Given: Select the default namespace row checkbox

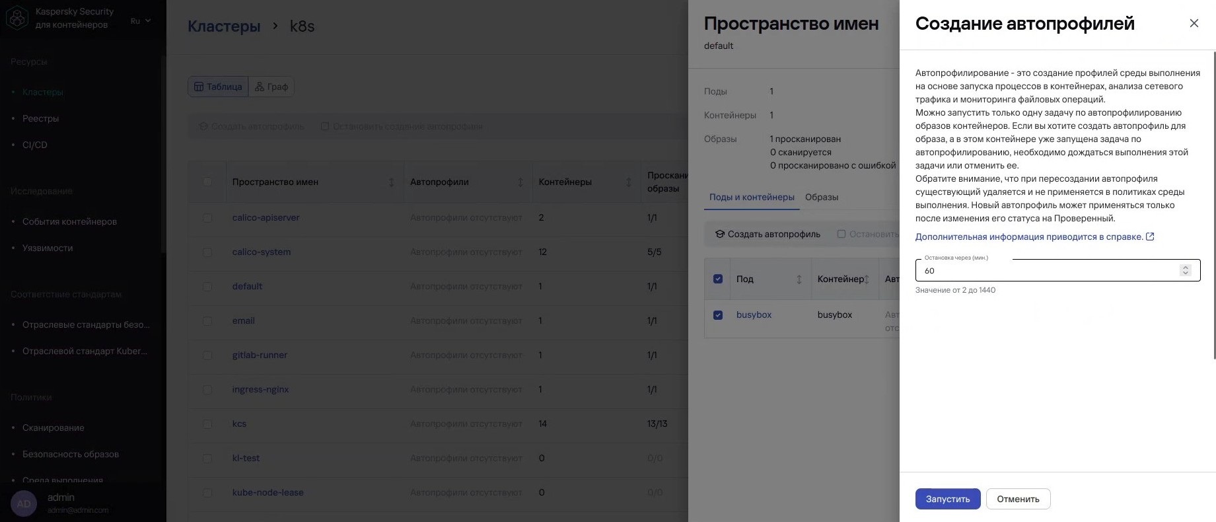Looking at the screenshot, I should [207, 286].
